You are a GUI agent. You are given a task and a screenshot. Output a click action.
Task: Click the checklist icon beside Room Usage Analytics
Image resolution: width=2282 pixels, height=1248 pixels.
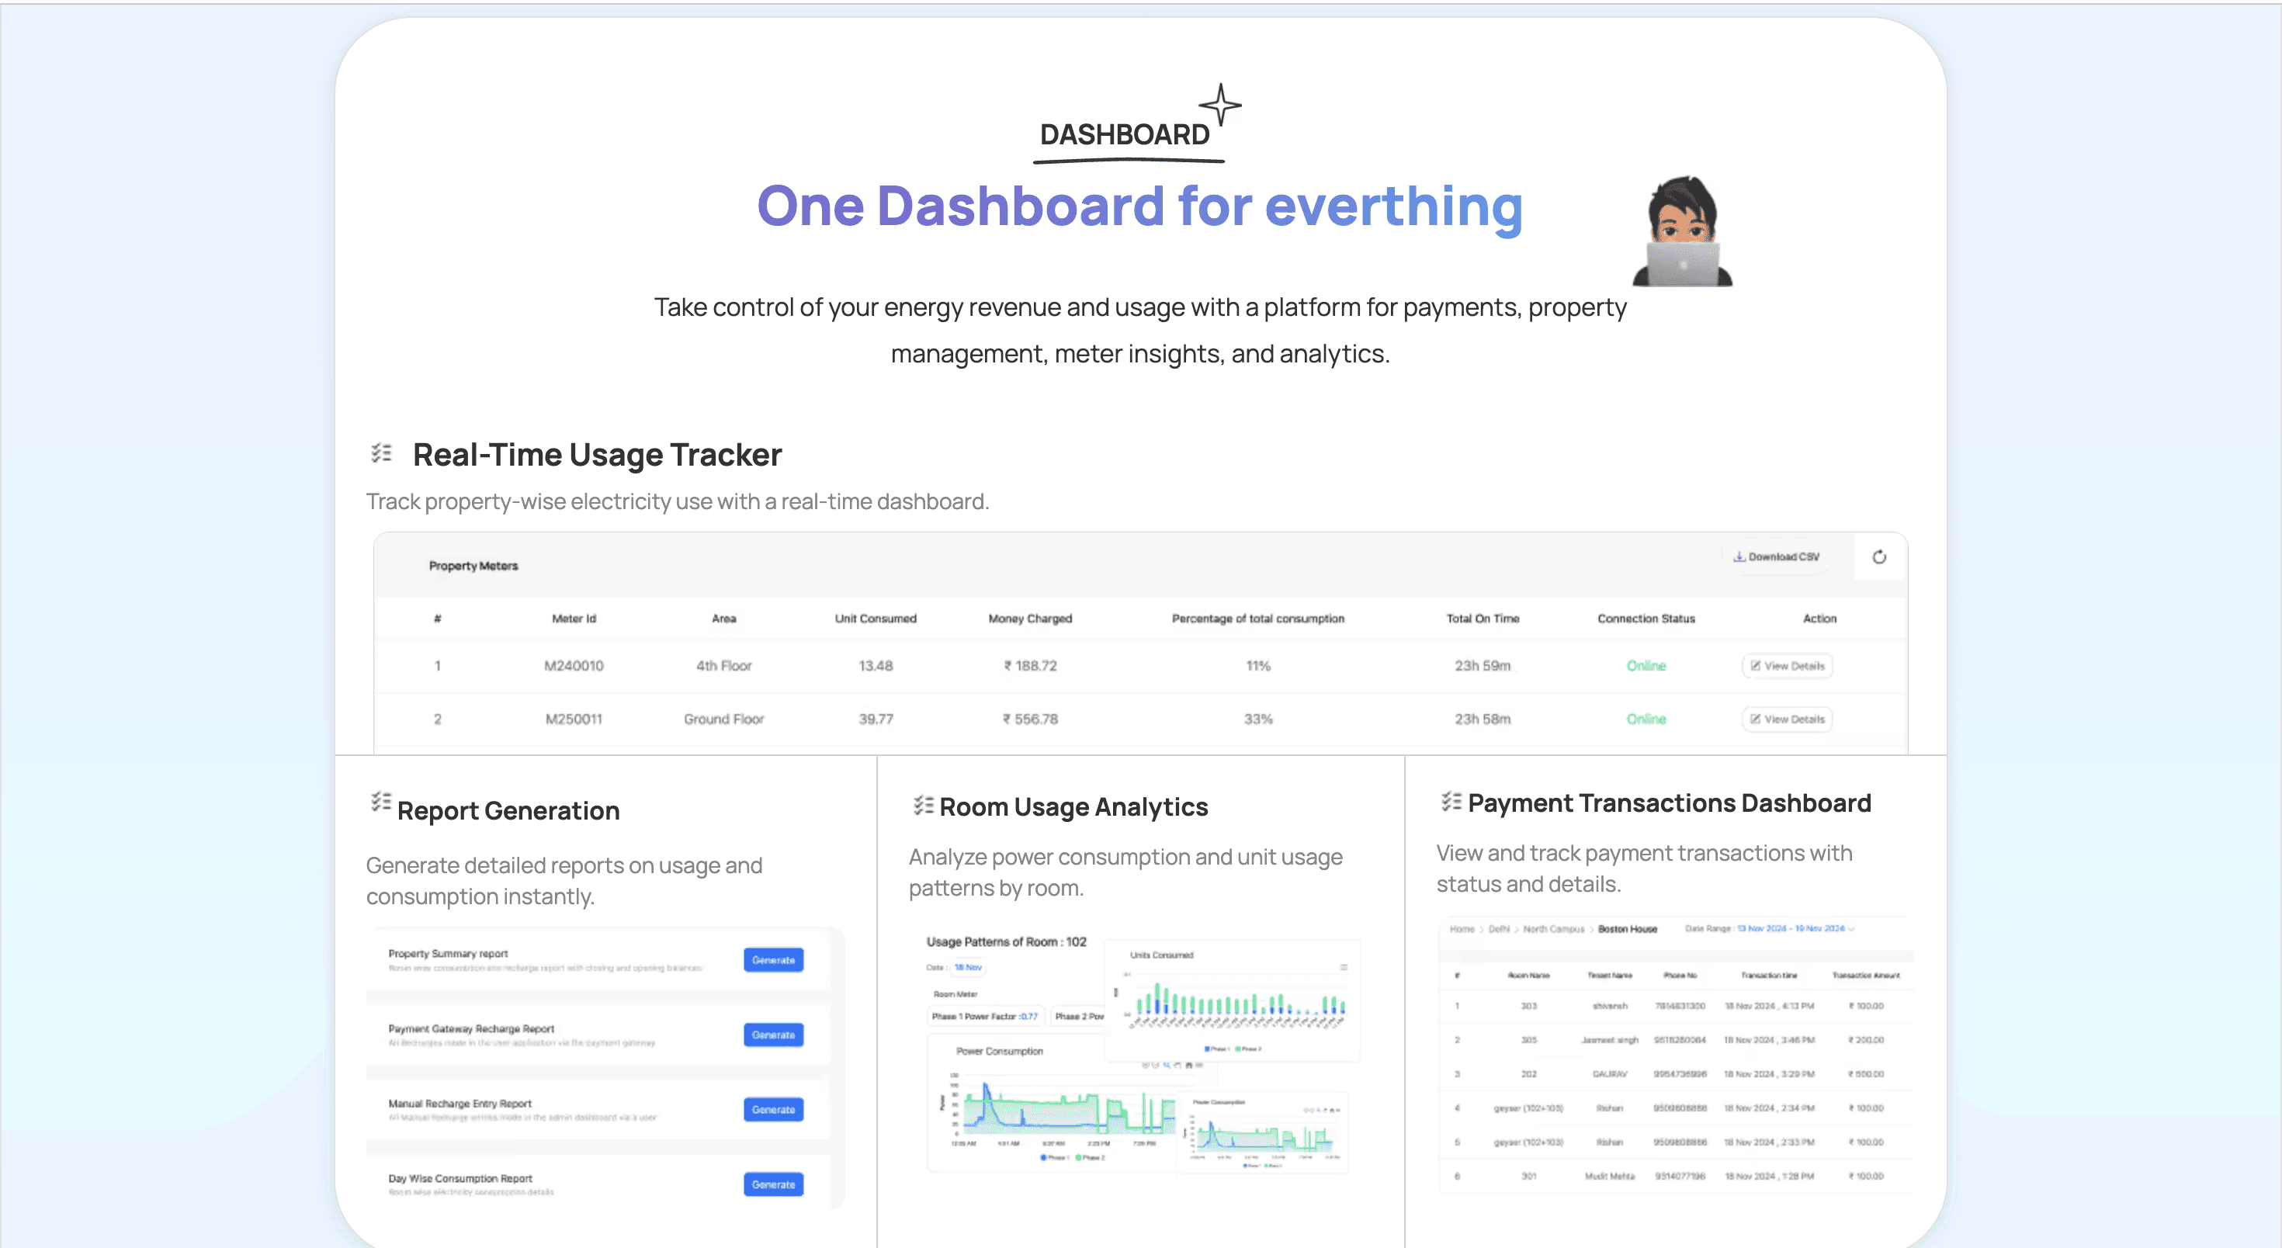pyautogui.click(x=923, y=805)
